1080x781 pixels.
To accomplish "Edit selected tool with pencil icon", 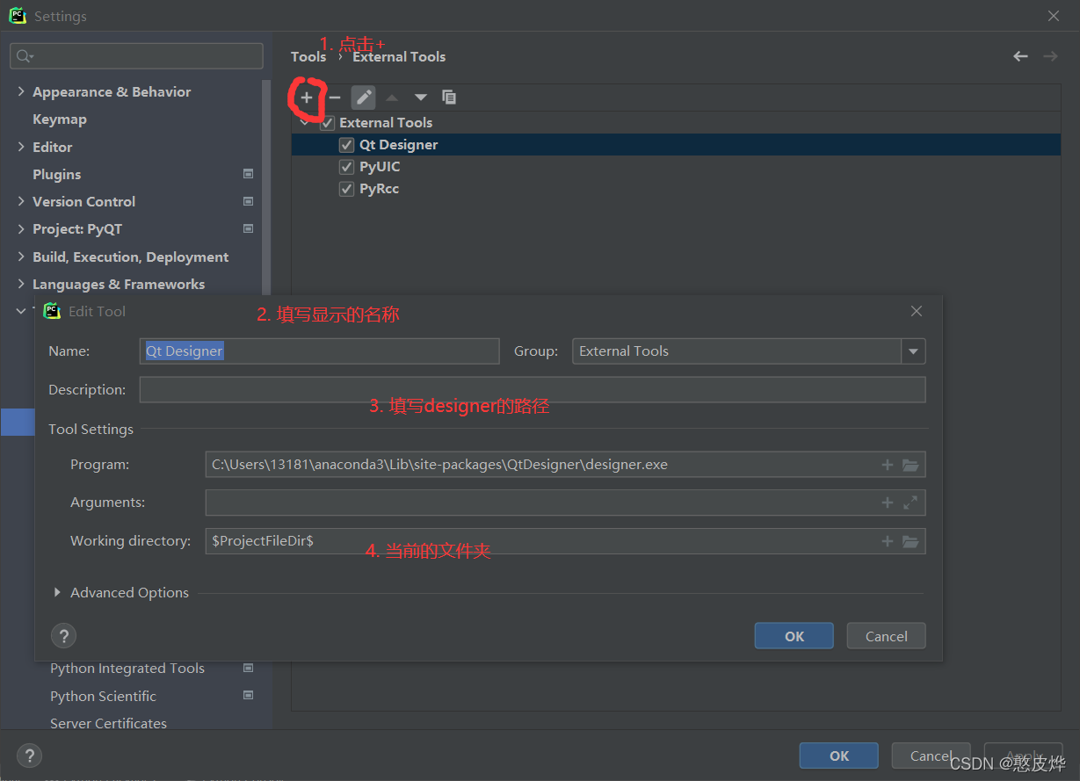I will [363, 98].
